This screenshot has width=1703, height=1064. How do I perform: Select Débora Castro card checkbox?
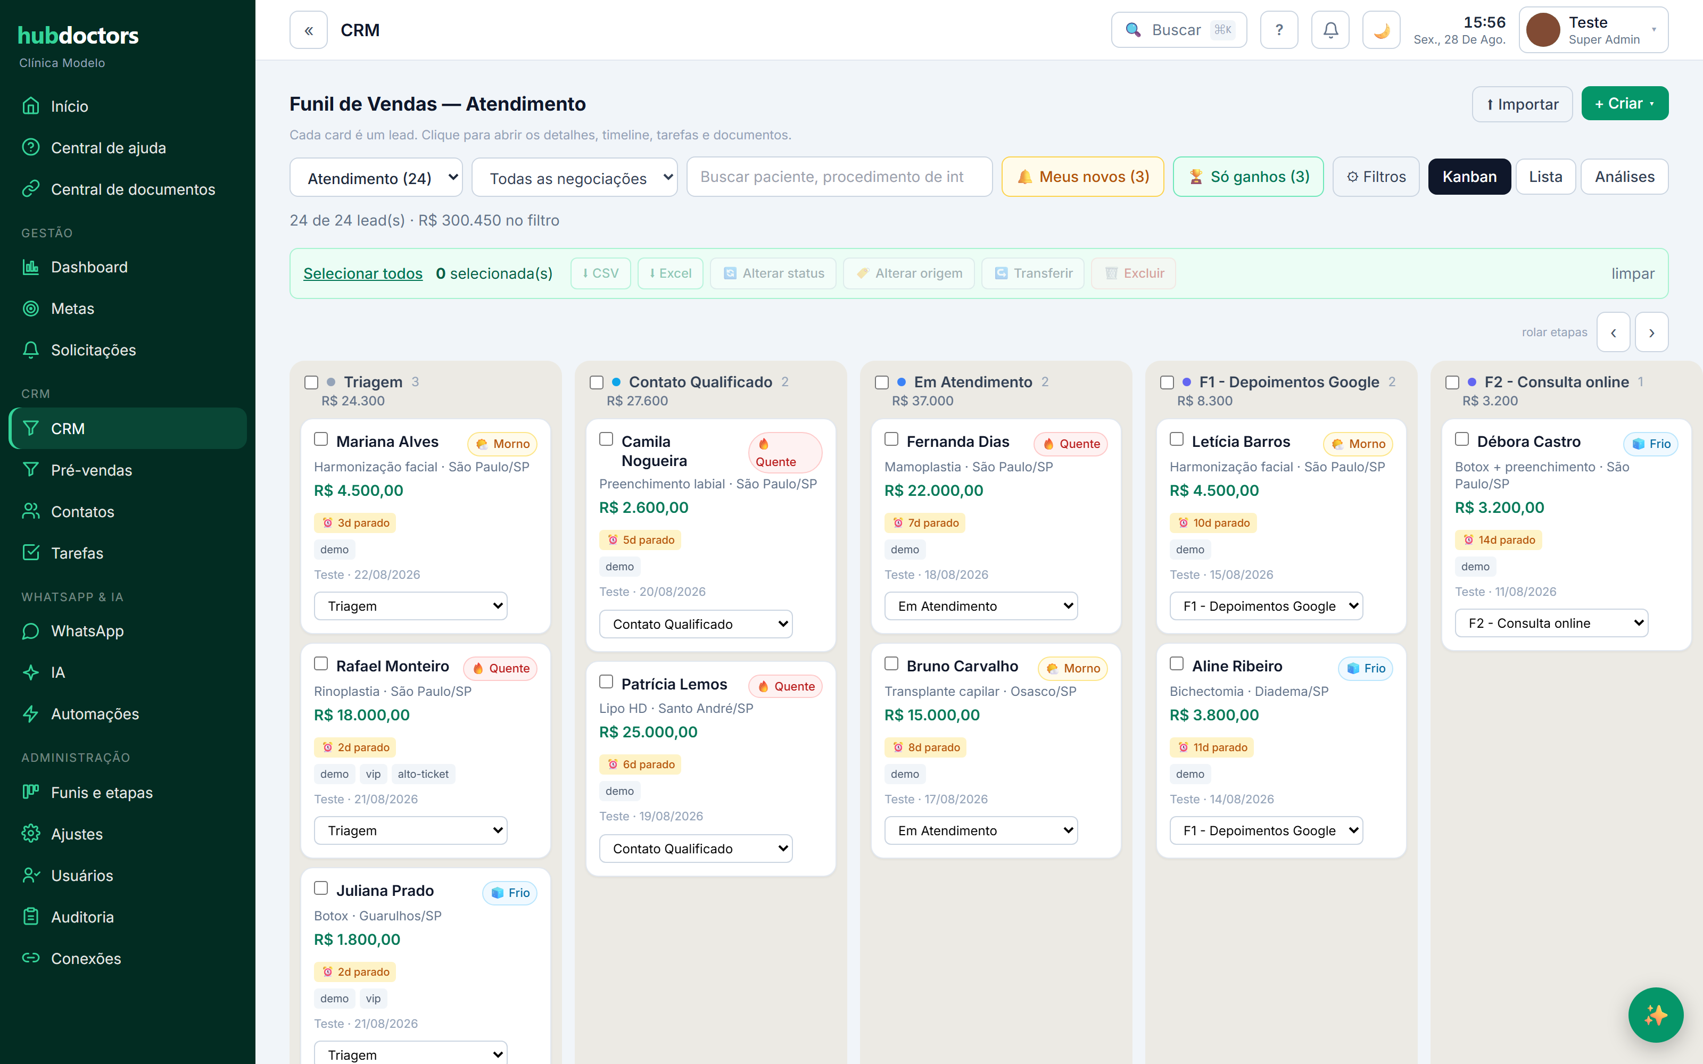(1461, 439)
